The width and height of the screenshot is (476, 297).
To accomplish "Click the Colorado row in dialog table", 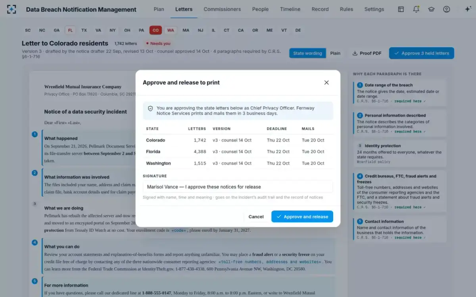I will pos(238,140).
